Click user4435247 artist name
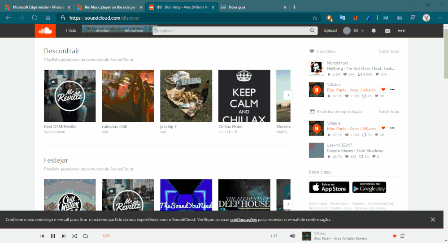 tap(339, 145)
